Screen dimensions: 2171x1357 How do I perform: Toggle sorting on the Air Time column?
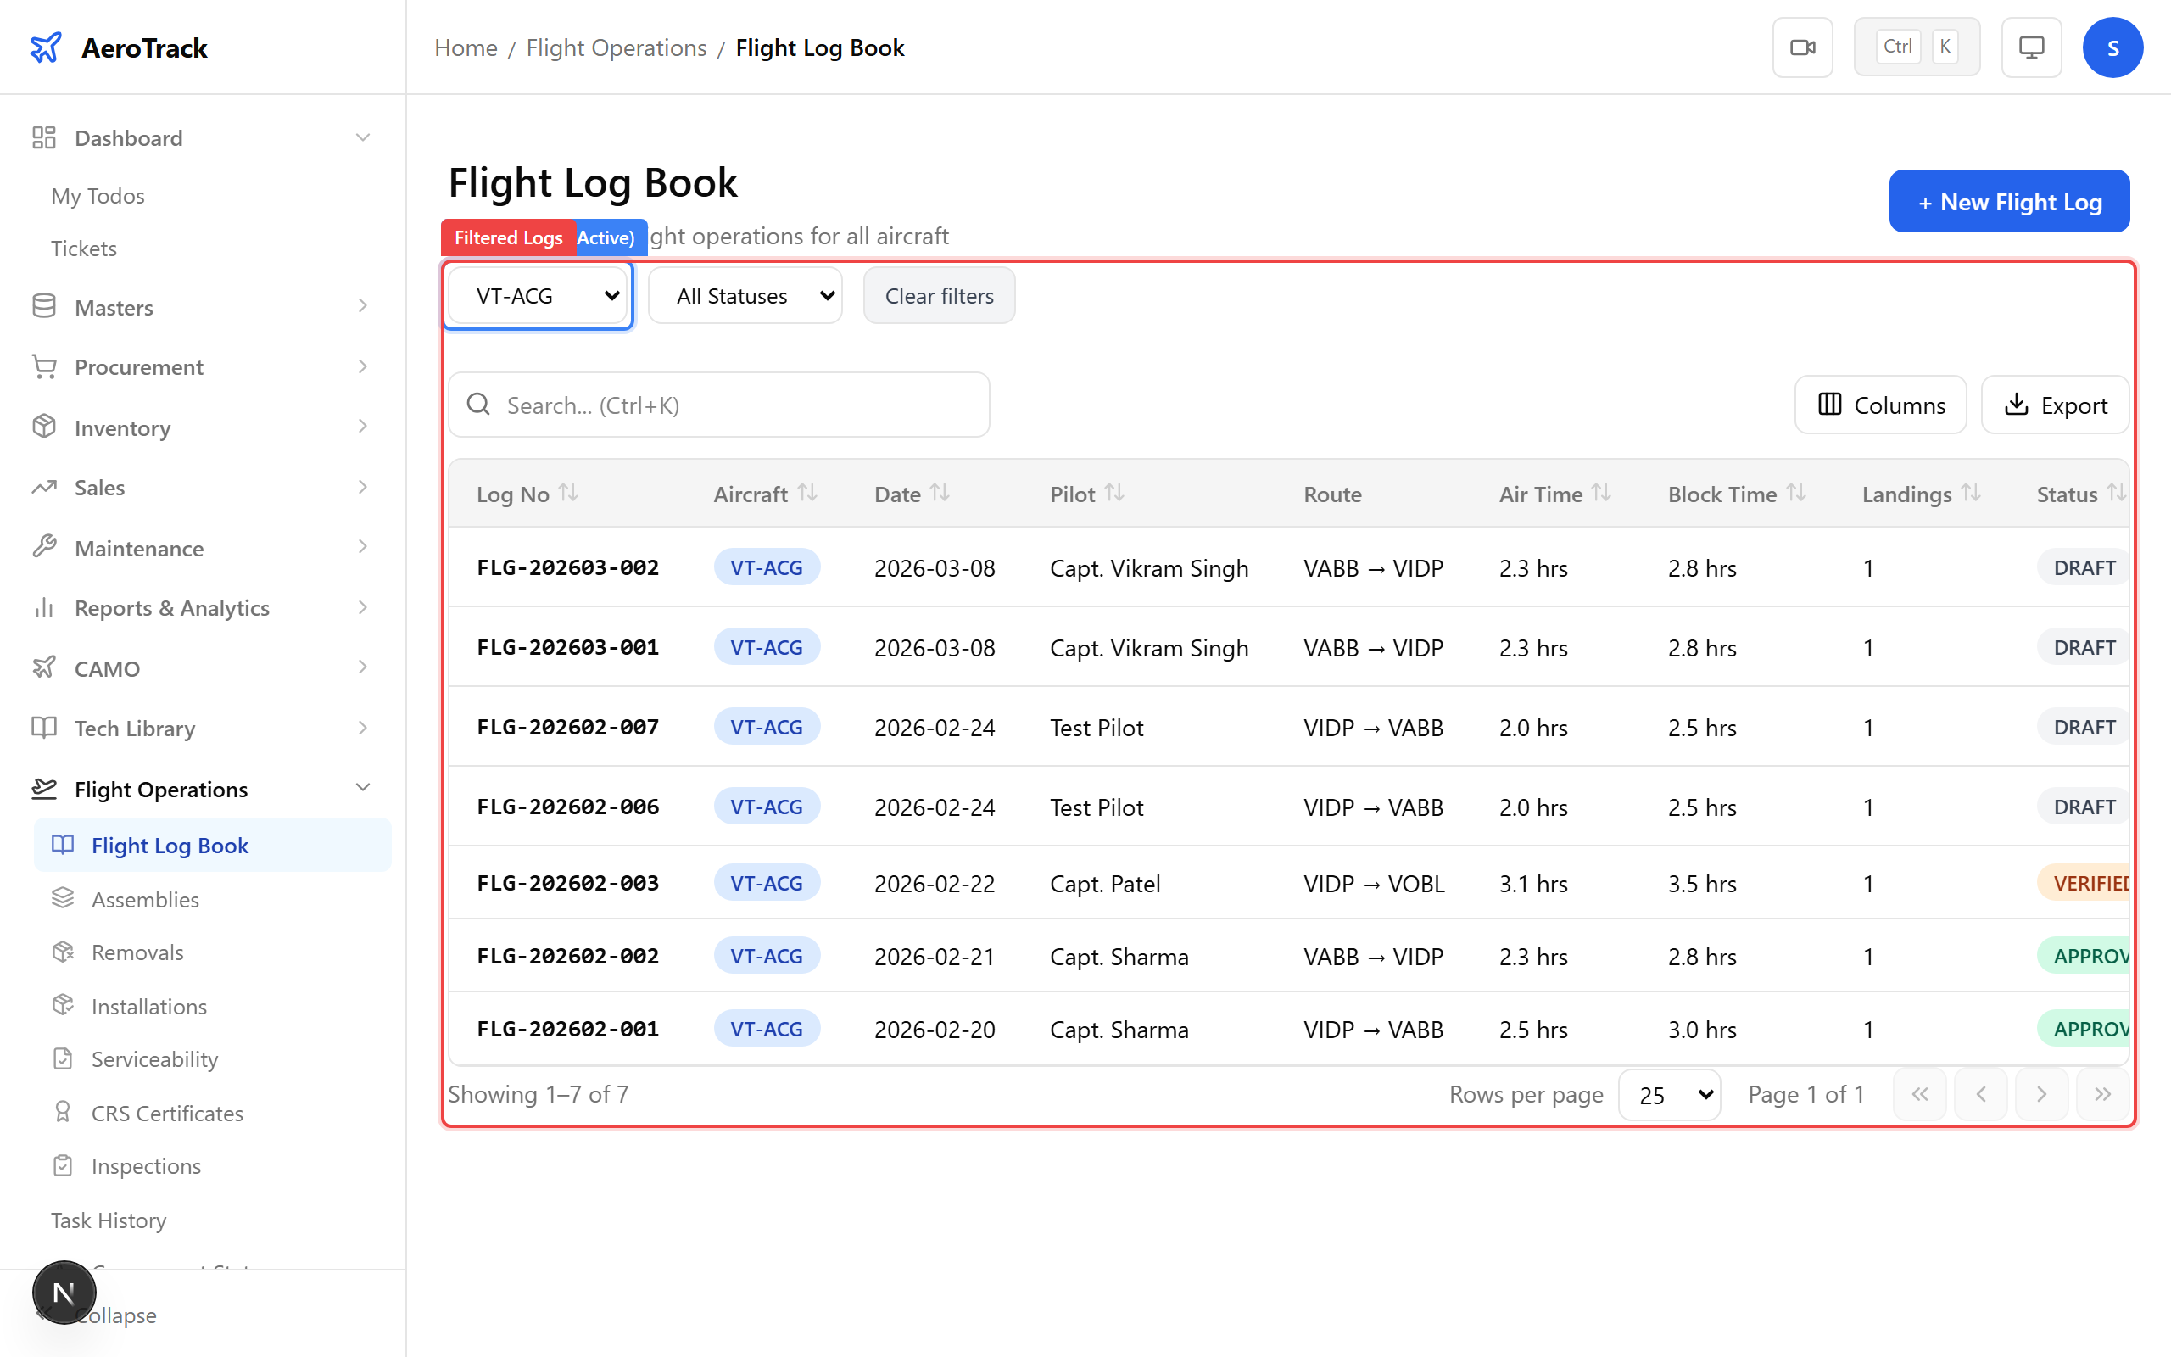coord(1600,493)
